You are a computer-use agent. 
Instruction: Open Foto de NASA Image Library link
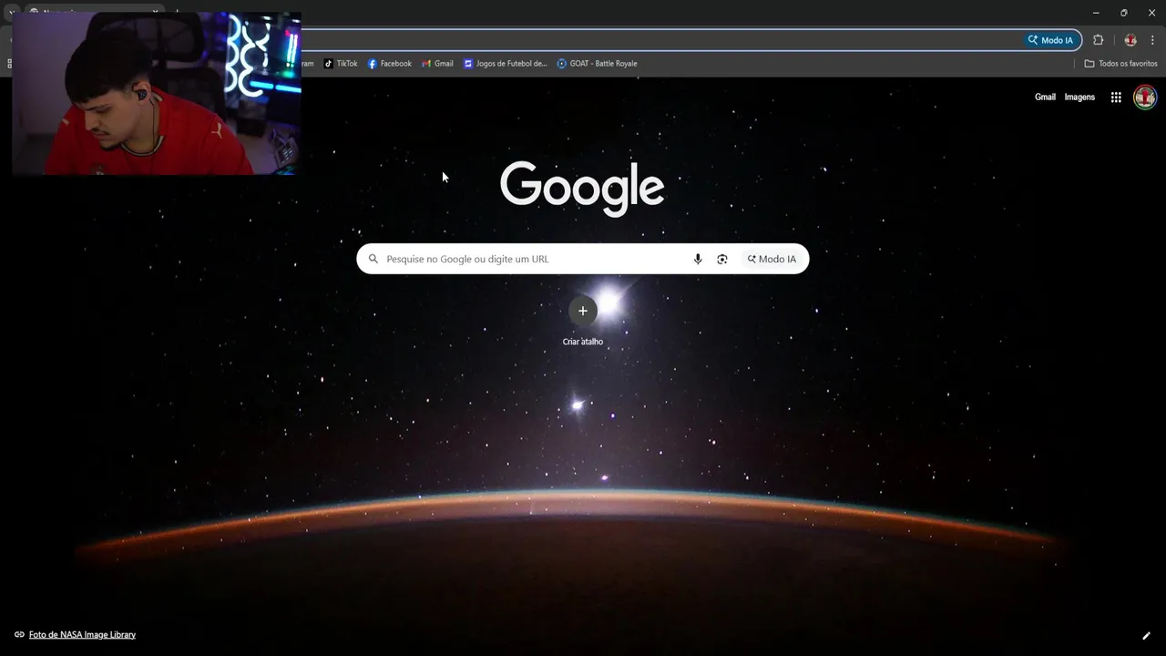[x=82, y=634]
